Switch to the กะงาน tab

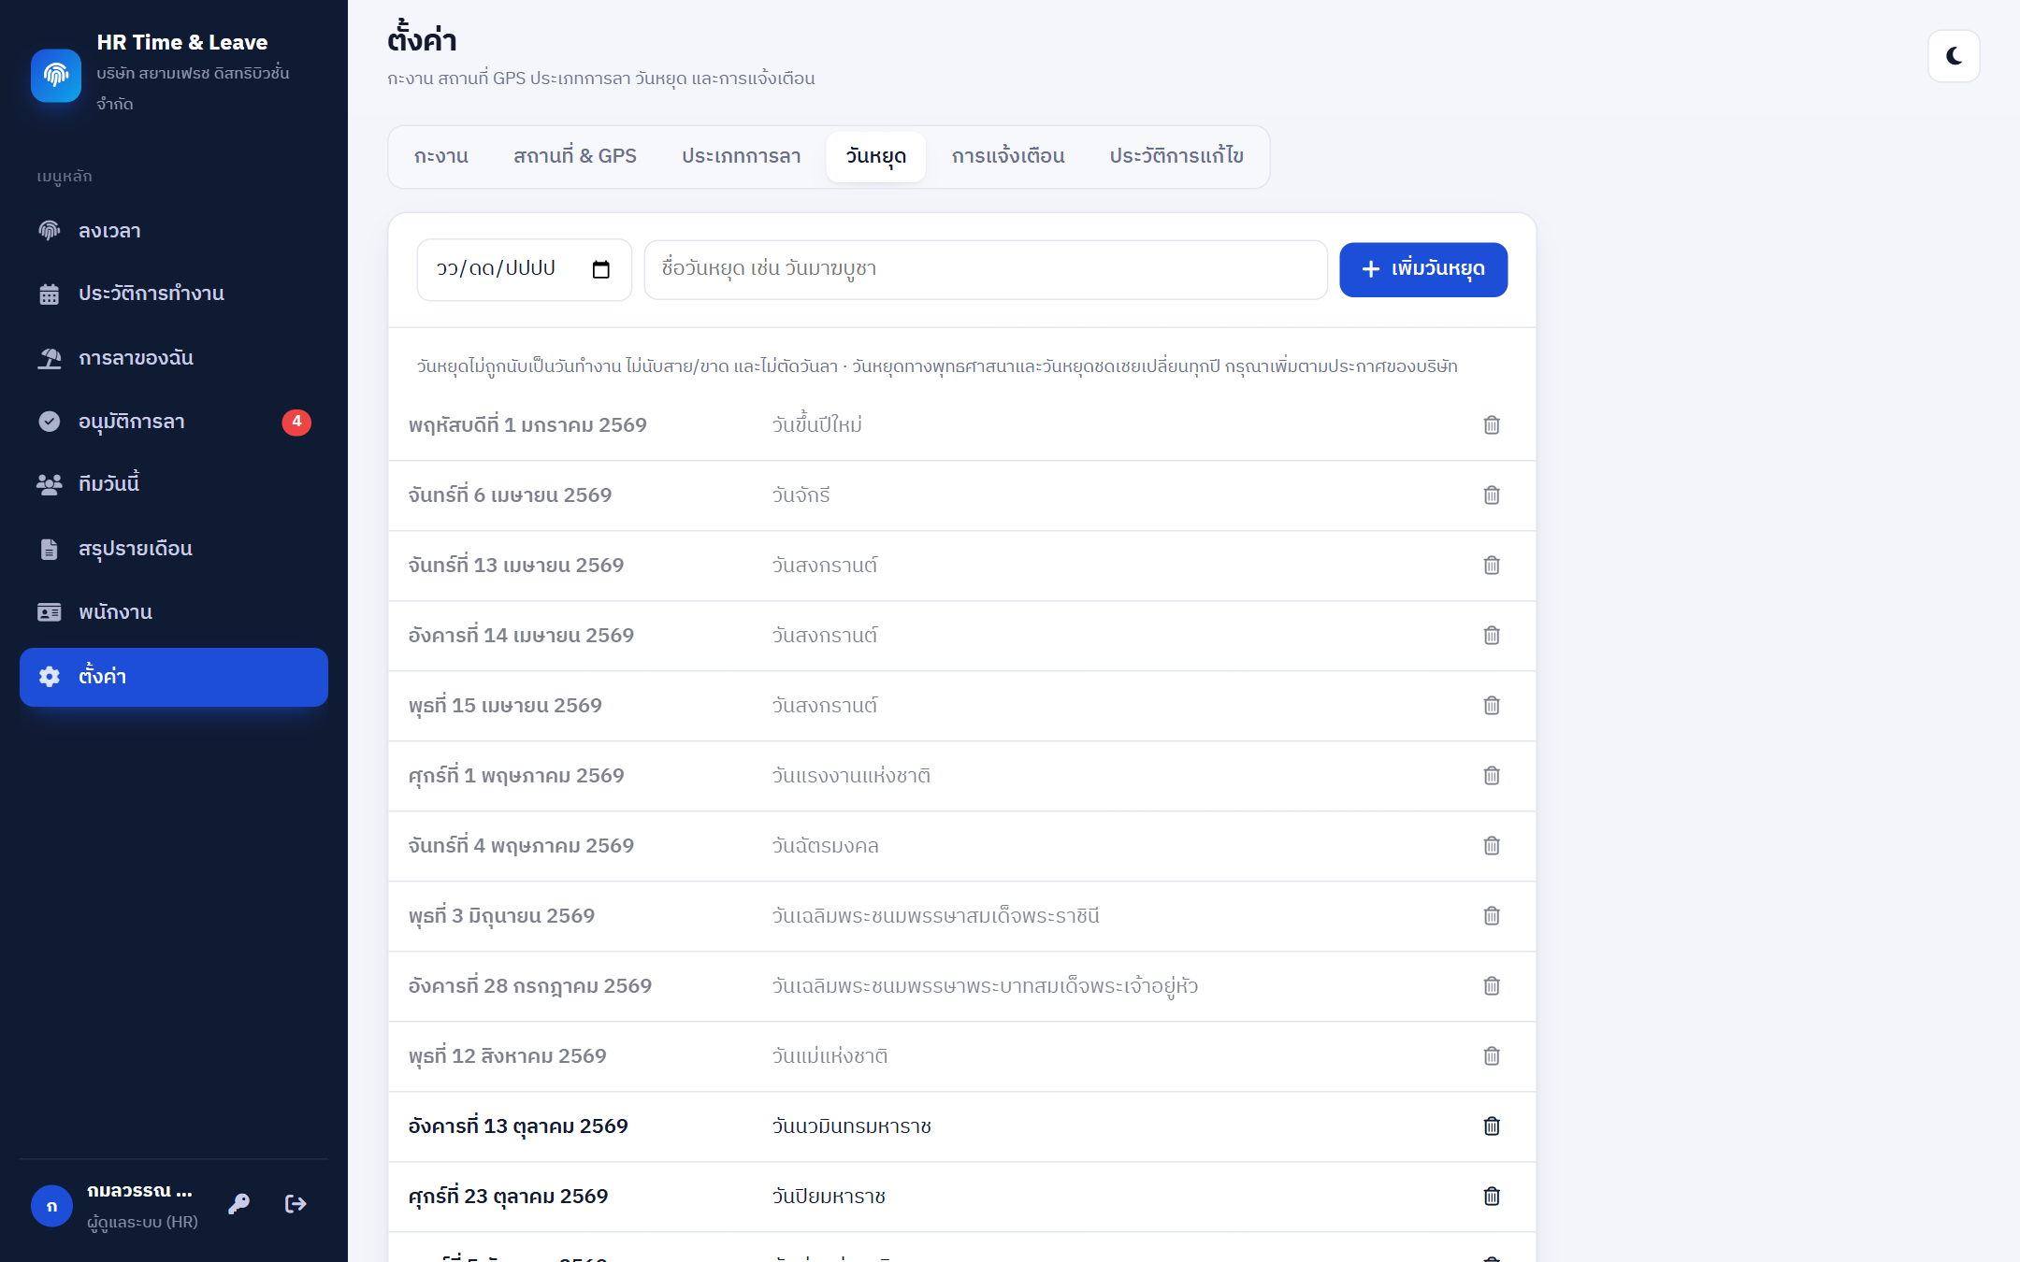441,156
